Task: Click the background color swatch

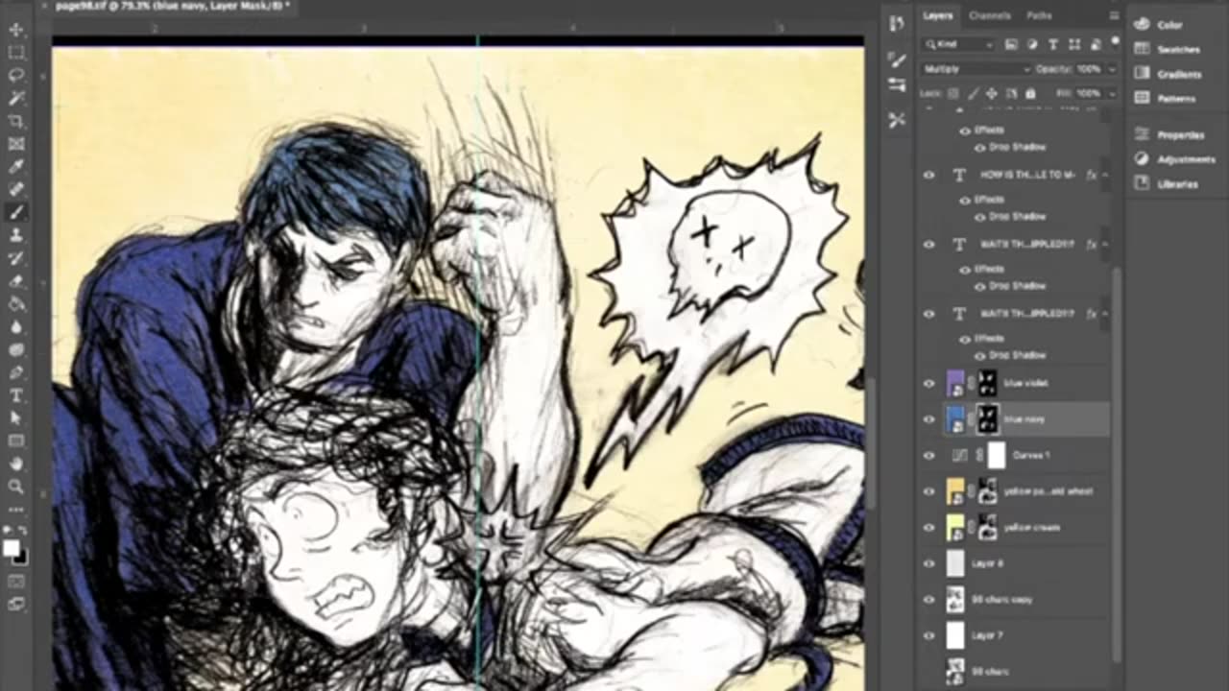Action: coord(21,557)
